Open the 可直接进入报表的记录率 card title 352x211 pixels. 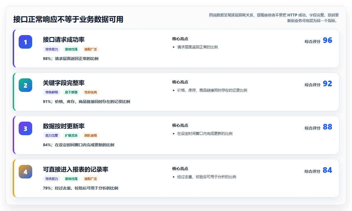pyautogui.click(x=75, y=169)
